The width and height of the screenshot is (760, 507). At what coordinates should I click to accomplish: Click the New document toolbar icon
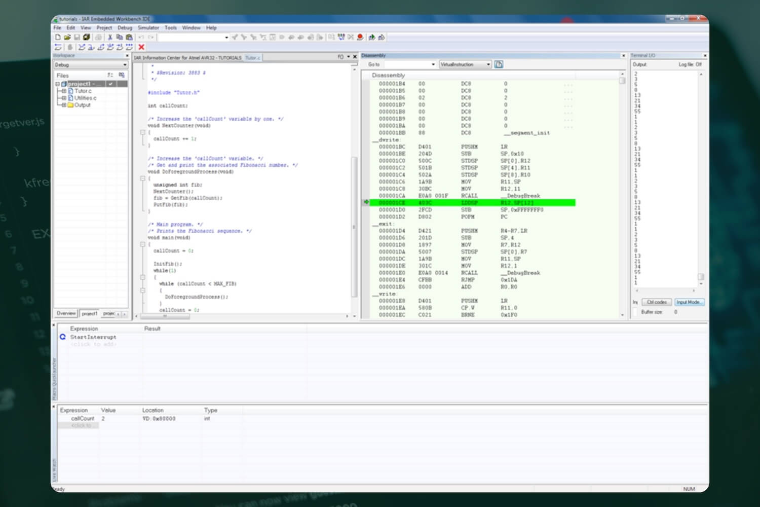(x=58, y=37)
